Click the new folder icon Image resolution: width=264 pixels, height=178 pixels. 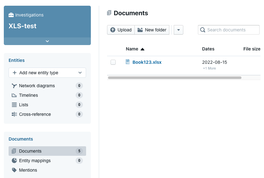point(140,30)
